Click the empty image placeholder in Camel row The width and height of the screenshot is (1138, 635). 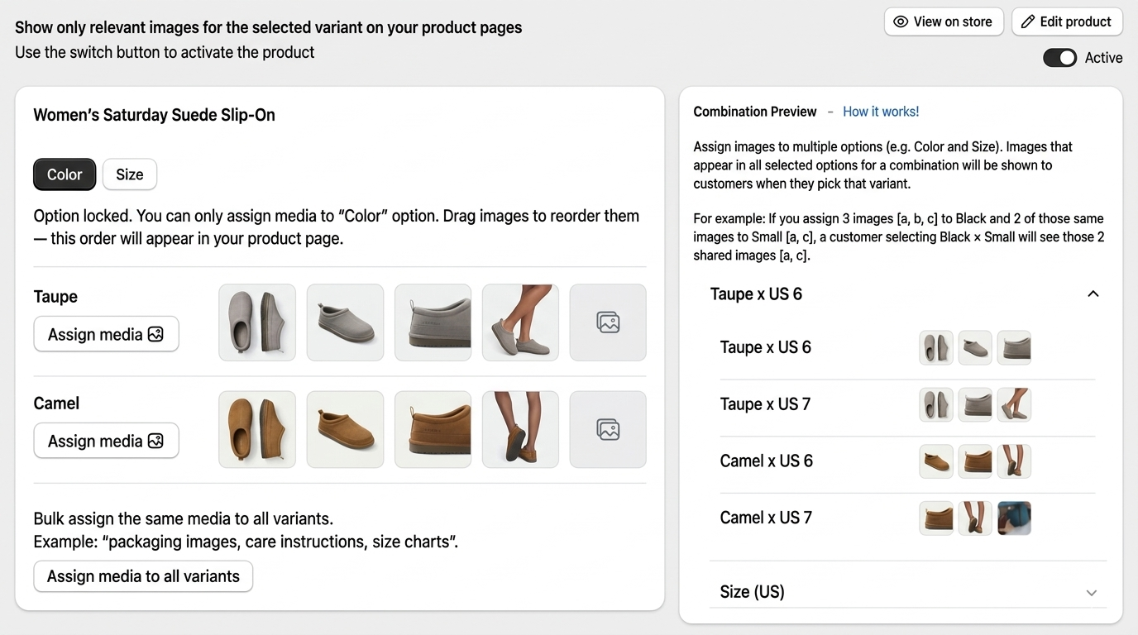coord(608,430)
